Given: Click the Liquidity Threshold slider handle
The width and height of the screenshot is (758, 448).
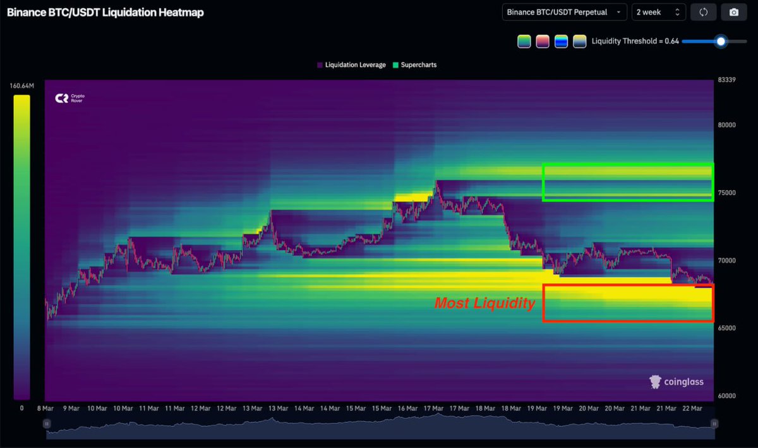Looking at the screenshot, I should (720, 41).
